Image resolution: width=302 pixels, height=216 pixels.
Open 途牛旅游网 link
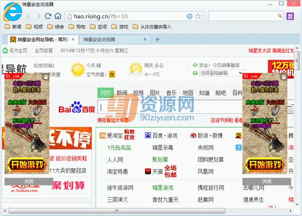pos(120,187)
